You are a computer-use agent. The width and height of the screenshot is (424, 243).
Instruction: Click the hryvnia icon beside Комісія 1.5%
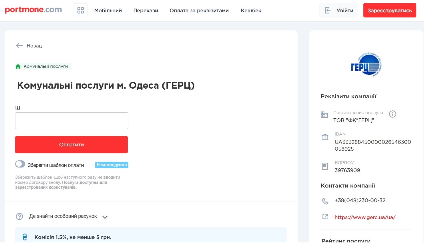click(x=25, y=237)
